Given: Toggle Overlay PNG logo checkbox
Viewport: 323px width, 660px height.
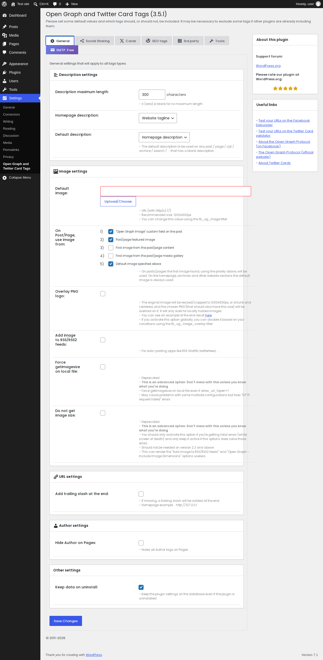Looking at the screenshot, I should tap(103, 294).
